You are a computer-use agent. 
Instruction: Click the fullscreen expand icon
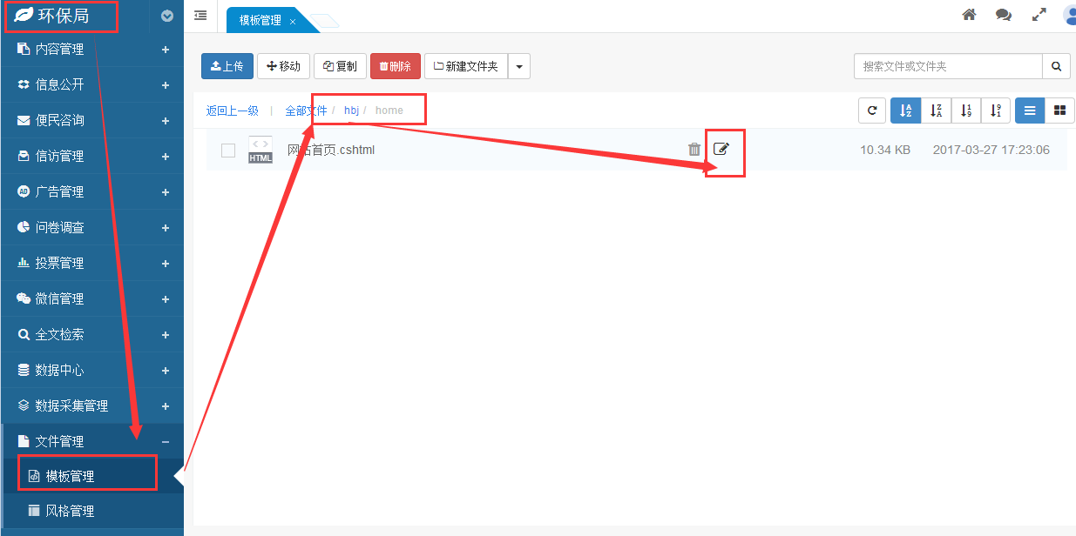(x=1039, y=15)
